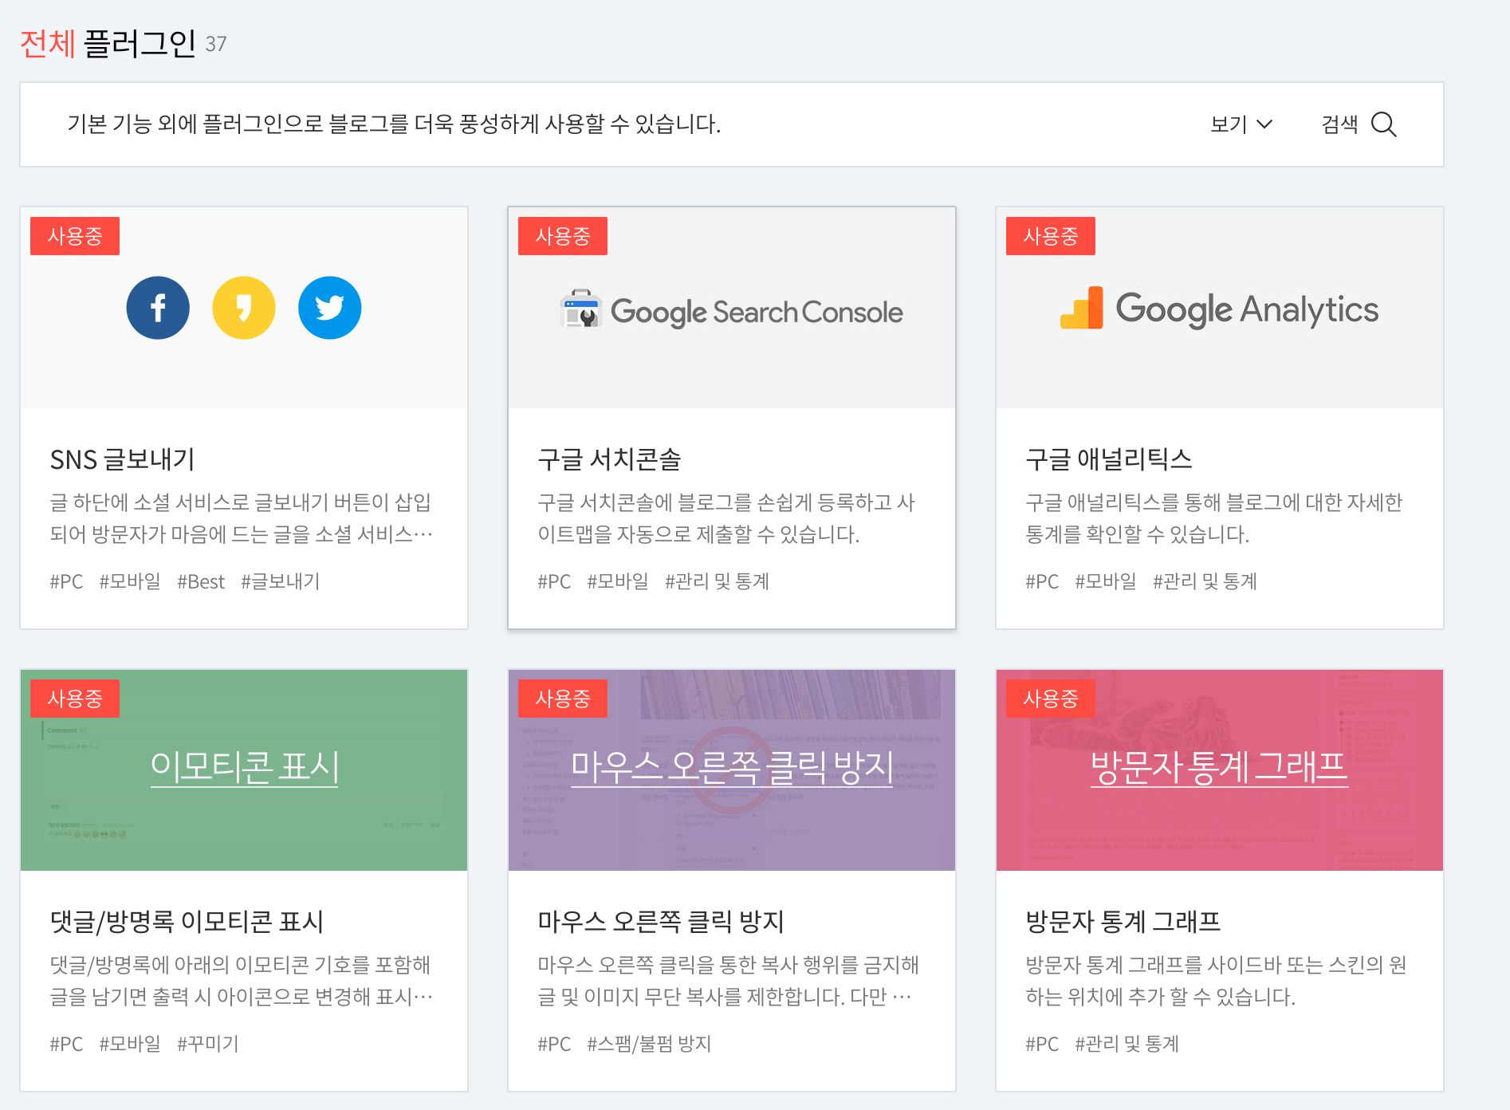1510x1110 pixels.
Task: Click #관리 및 통계 tag under 방문자 통계 그래프
Action: click(x=1127, y=1045)
